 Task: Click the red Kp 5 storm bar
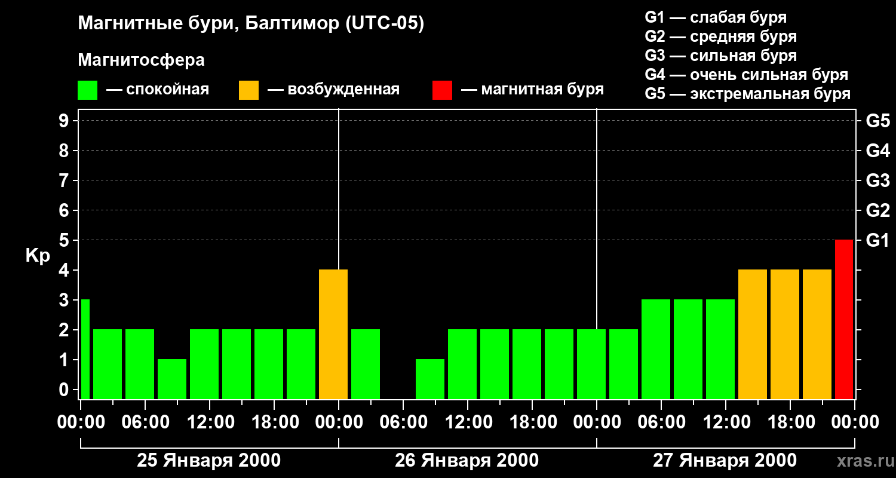pos(844,319)
